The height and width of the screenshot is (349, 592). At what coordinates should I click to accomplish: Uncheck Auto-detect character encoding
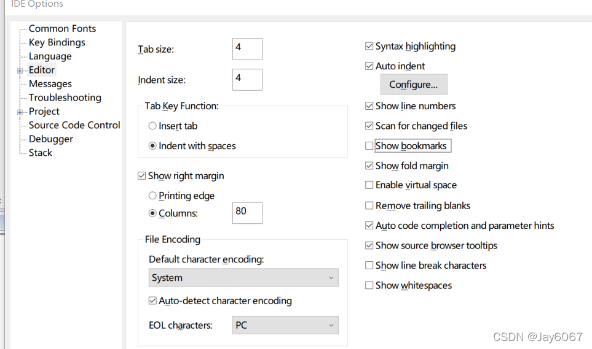click(153, 301)
